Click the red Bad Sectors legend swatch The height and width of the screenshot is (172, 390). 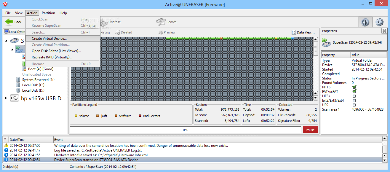pos(140,116)
